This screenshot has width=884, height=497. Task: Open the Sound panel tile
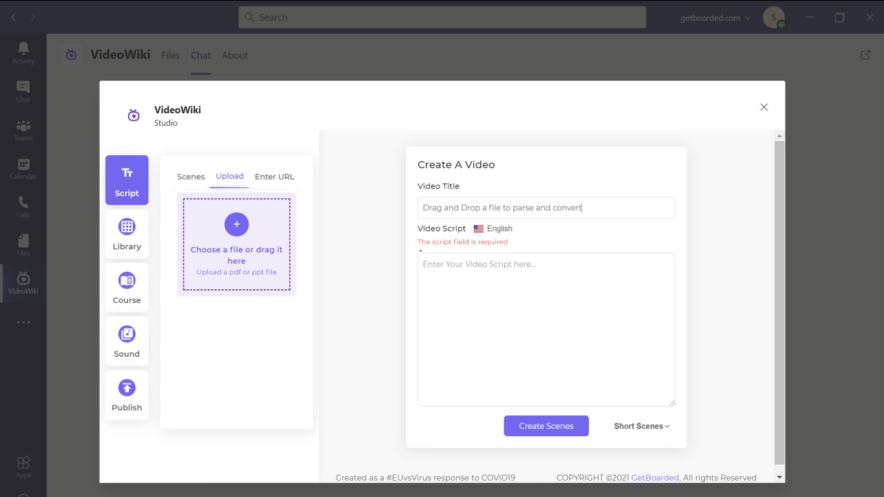pyautogui.click(x=127, y=341)
